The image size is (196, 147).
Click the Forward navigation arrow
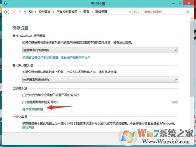pyautogui.click(x=14, y=12)
